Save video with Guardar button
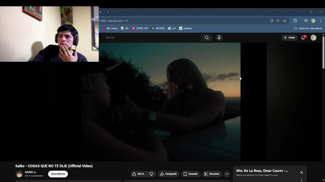325x182 pixels. (x=190, y=174)
